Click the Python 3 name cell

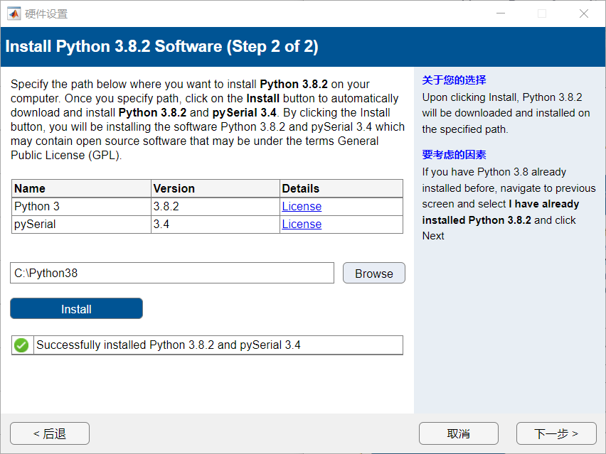[32, 207]
